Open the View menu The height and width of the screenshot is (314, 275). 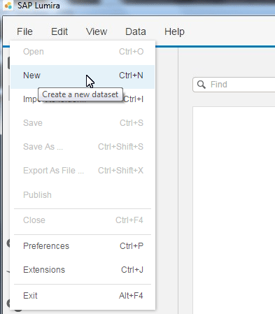coord(97,31)
